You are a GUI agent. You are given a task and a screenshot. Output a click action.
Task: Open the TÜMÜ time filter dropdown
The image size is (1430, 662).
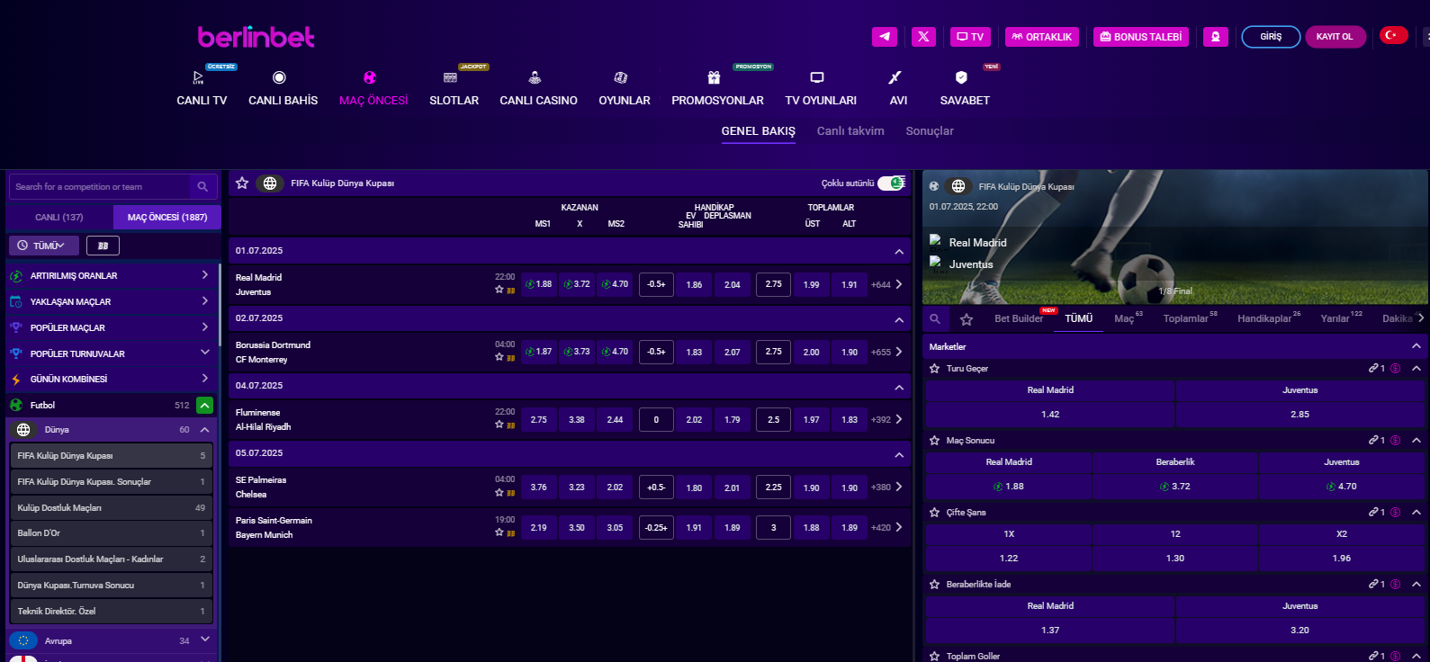click(43, 246)
